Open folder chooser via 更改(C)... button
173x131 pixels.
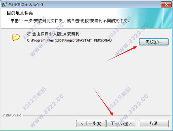[154, 42]
